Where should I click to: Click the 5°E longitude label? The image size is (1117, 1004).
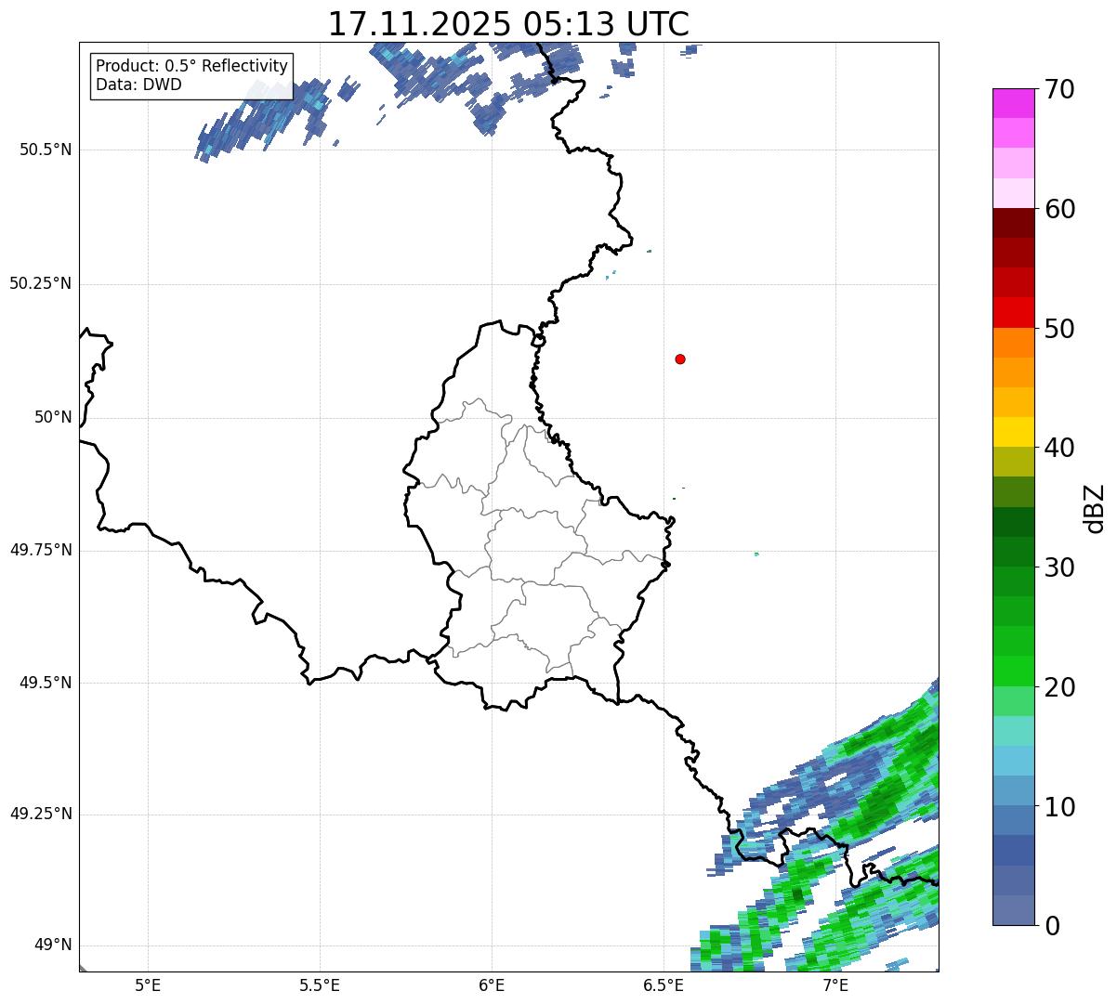[148, 985]
